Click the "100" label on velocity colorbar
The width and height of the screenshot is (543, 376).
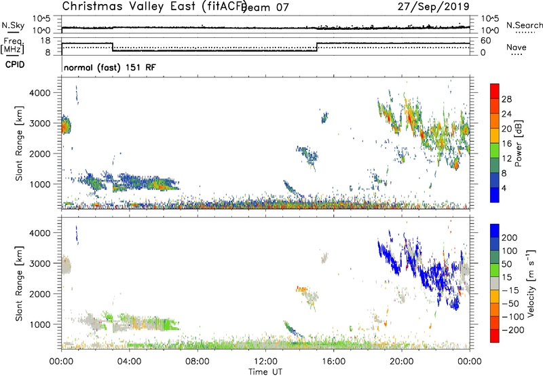(510, 250)
